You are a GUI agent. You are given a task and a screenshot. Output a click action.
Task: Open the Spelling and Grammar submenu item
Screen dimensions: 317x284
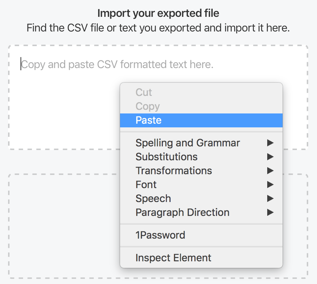(x=188, y=143)
